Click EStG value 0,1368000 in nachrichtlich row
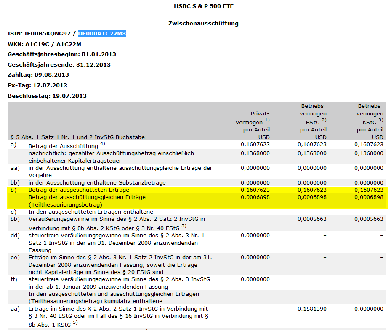 tap(312, 153)
